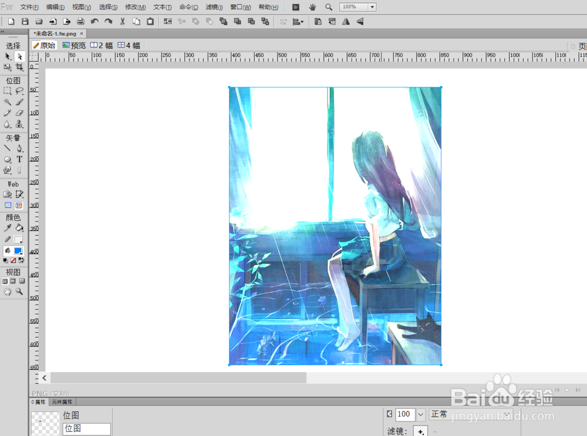Click the Cut scissors icon
Image resolution: width=587 pixels, height=436 pixels.
pos(123,22)
